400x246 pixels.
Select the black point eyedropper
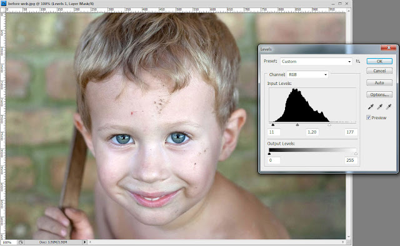tap(371, 107)
